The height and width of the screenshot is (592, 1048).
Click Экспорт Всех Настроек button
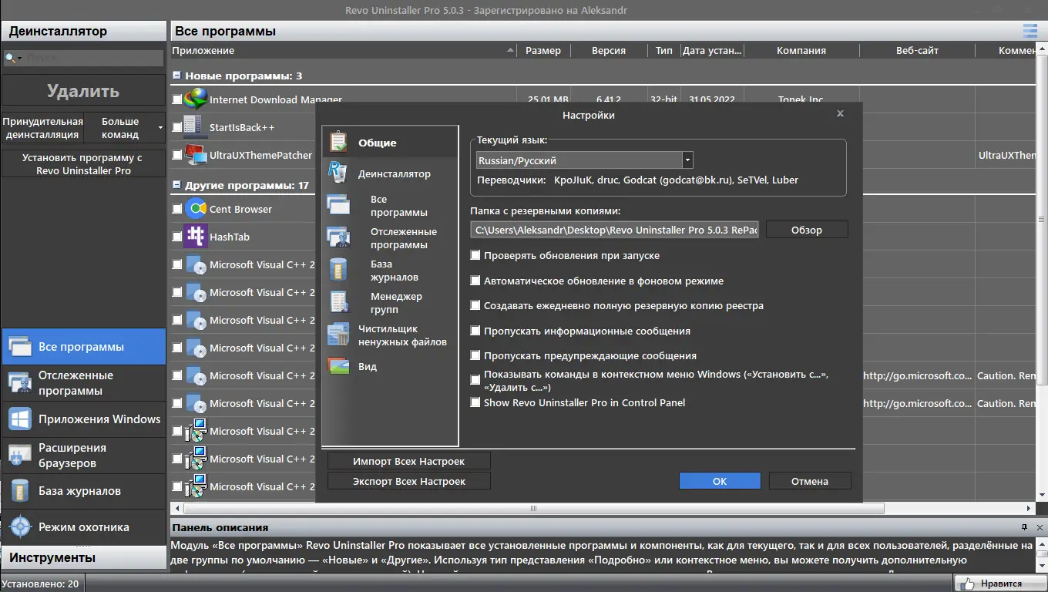pos(409,481)
